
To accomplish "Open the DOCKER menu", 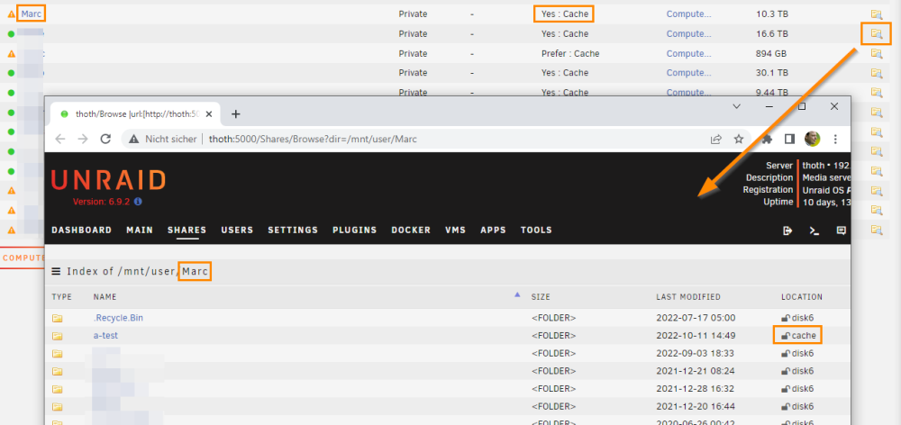I will point(411,230).
